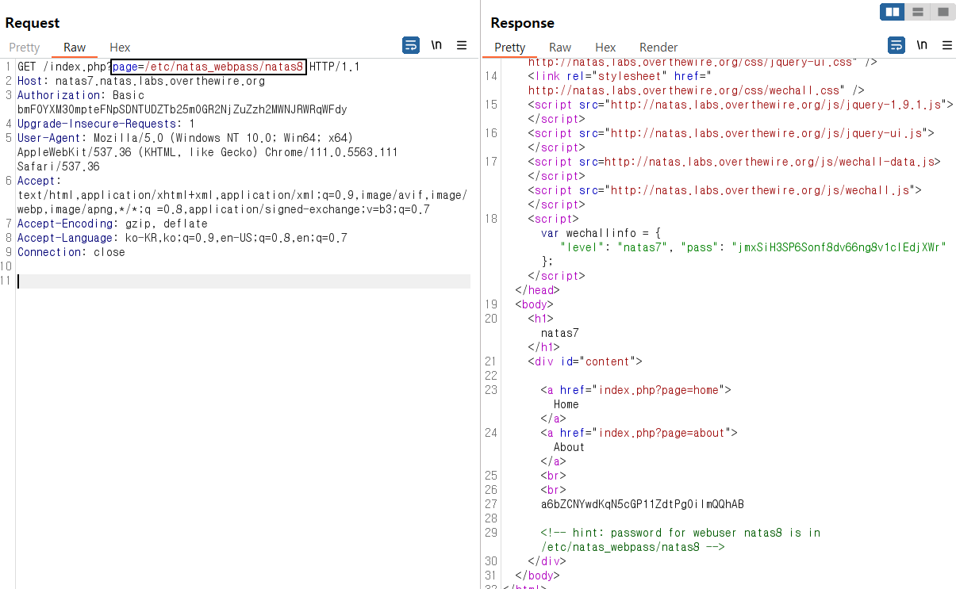Click the Connection: close header
The width and height of the screenshot is (956, 589).
(x=71, y=252)
